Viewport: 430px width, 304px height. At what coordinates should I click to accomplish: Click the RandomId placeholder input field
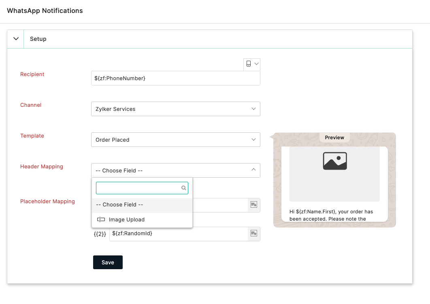178,234
